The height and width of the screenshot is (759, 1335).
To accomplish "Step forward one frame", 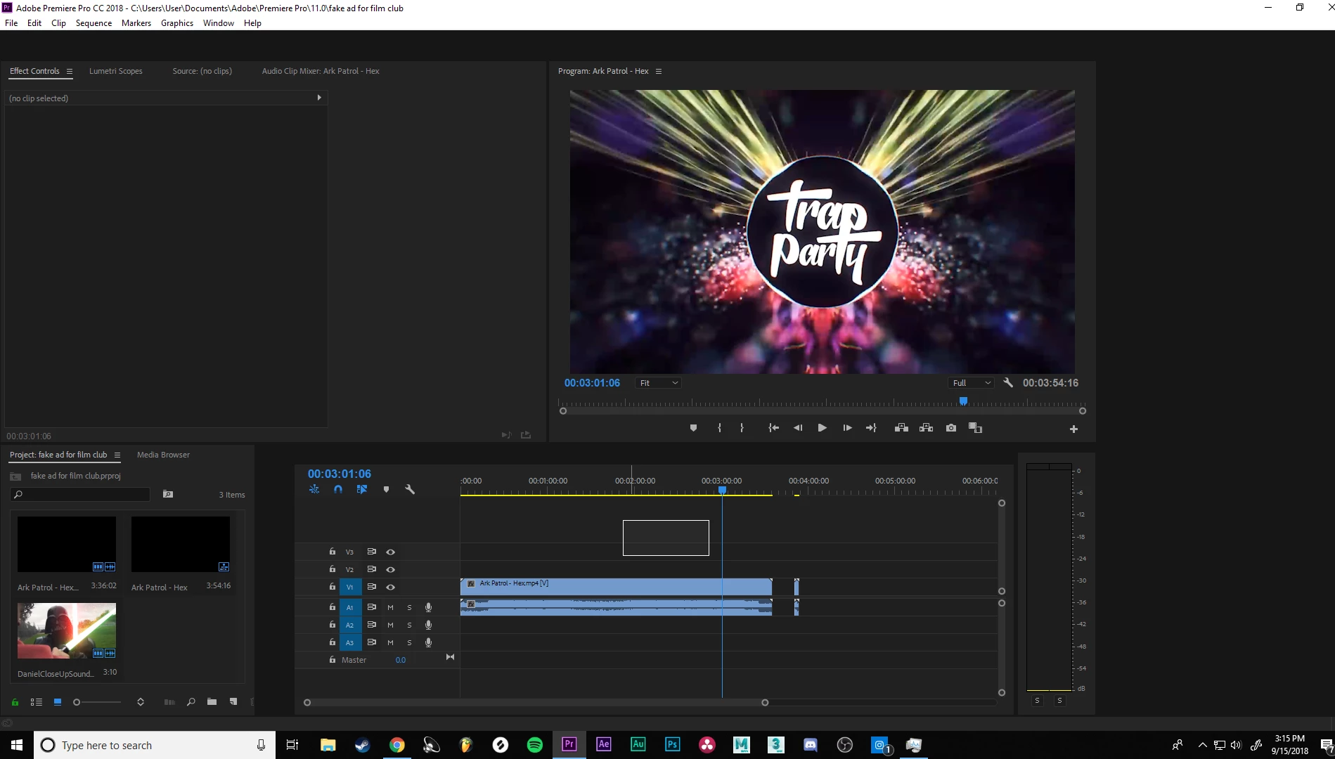I will [847, 428].
